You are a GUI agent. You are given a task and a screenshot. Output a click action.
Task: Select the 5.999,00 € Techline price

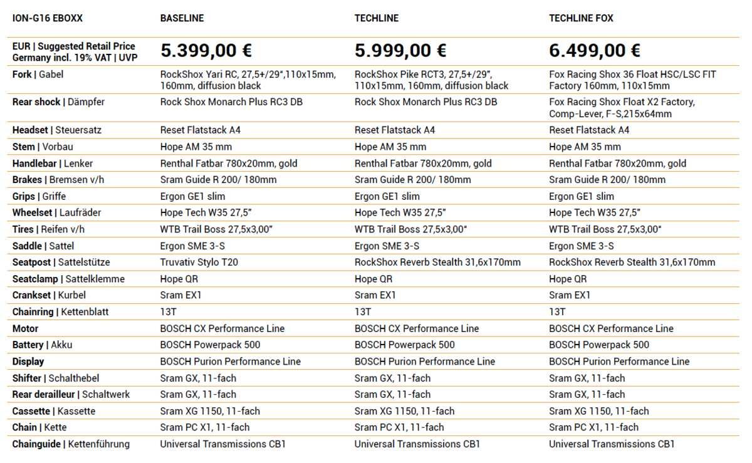(x=400, y=50)
